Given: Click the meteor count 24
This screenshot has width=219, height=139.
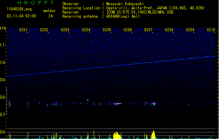Looking at the screenshot, I should tap(50, 16).
